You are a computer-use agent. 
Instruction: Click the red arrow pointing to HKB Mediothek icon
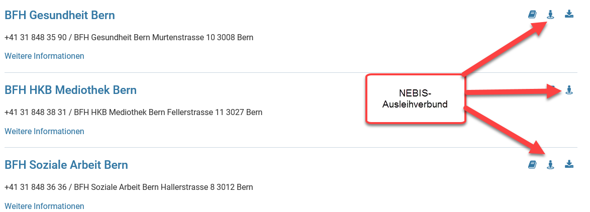coord(514,91)
